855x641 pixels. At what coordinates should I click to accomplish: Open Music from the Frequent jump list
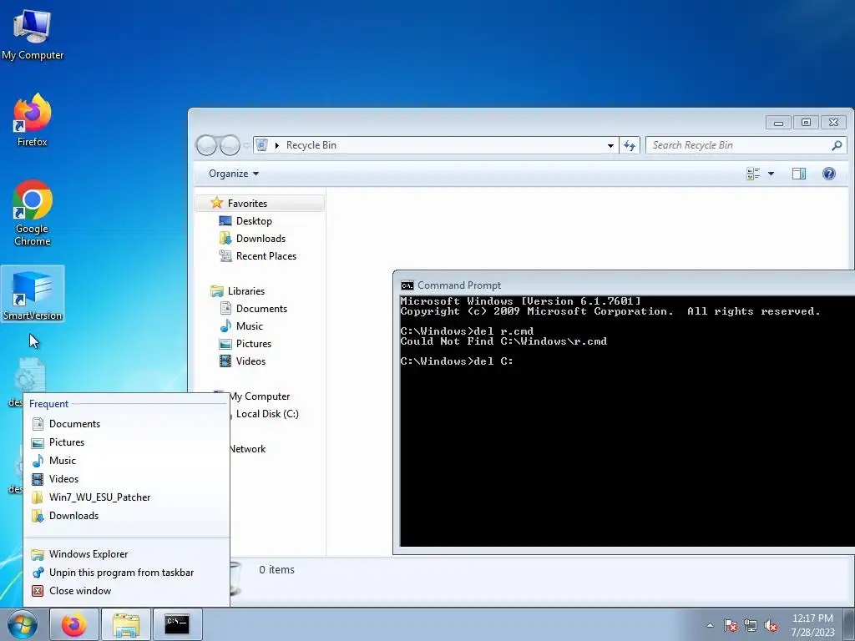[126, 461]
